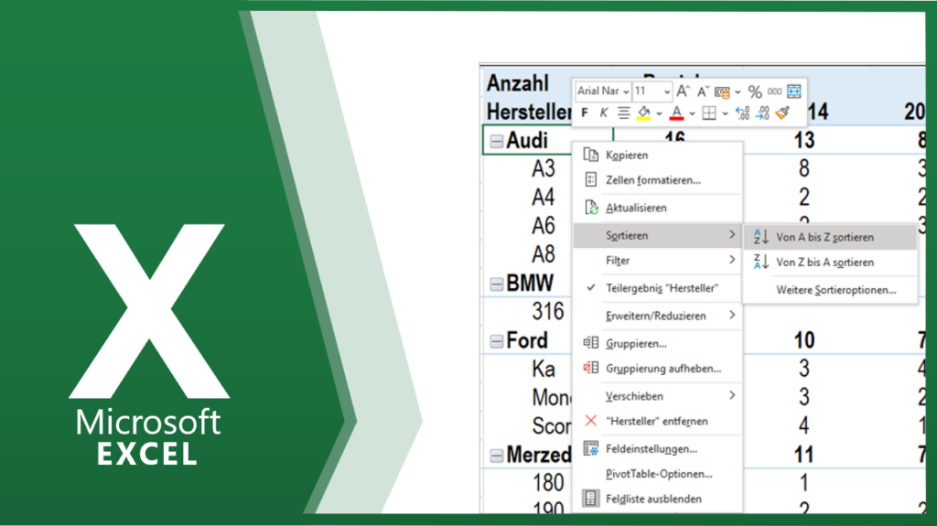Image resolution: width=937 pixels, height=526 pixels.
Task: Select the A6 row label
Action: tap(544, 227)
